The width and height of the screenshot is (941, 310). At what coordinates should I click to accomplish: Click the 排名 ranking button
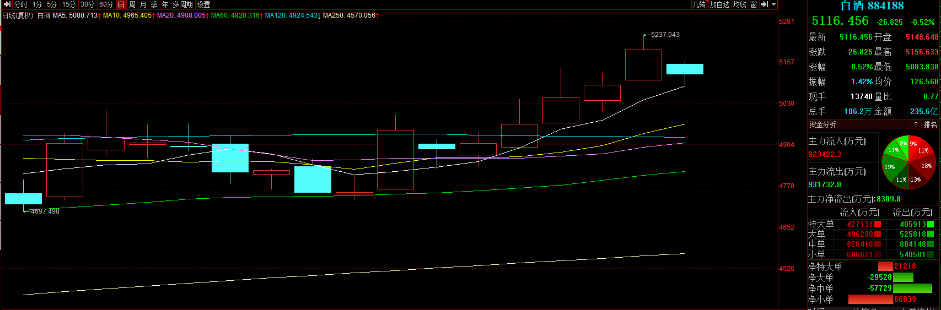(x=930, y=125)
